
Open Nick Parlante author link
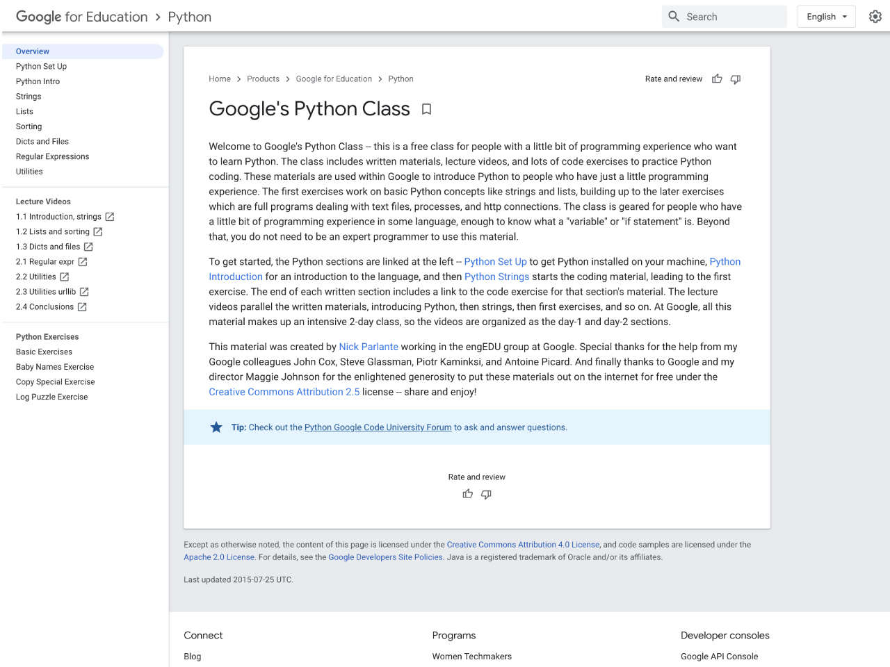369,347
